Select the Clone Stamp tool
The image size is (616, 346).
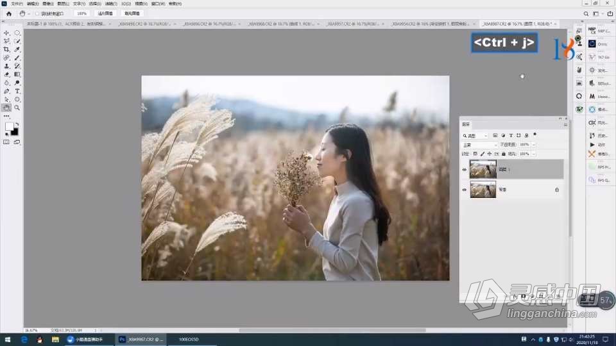point(6,66)
